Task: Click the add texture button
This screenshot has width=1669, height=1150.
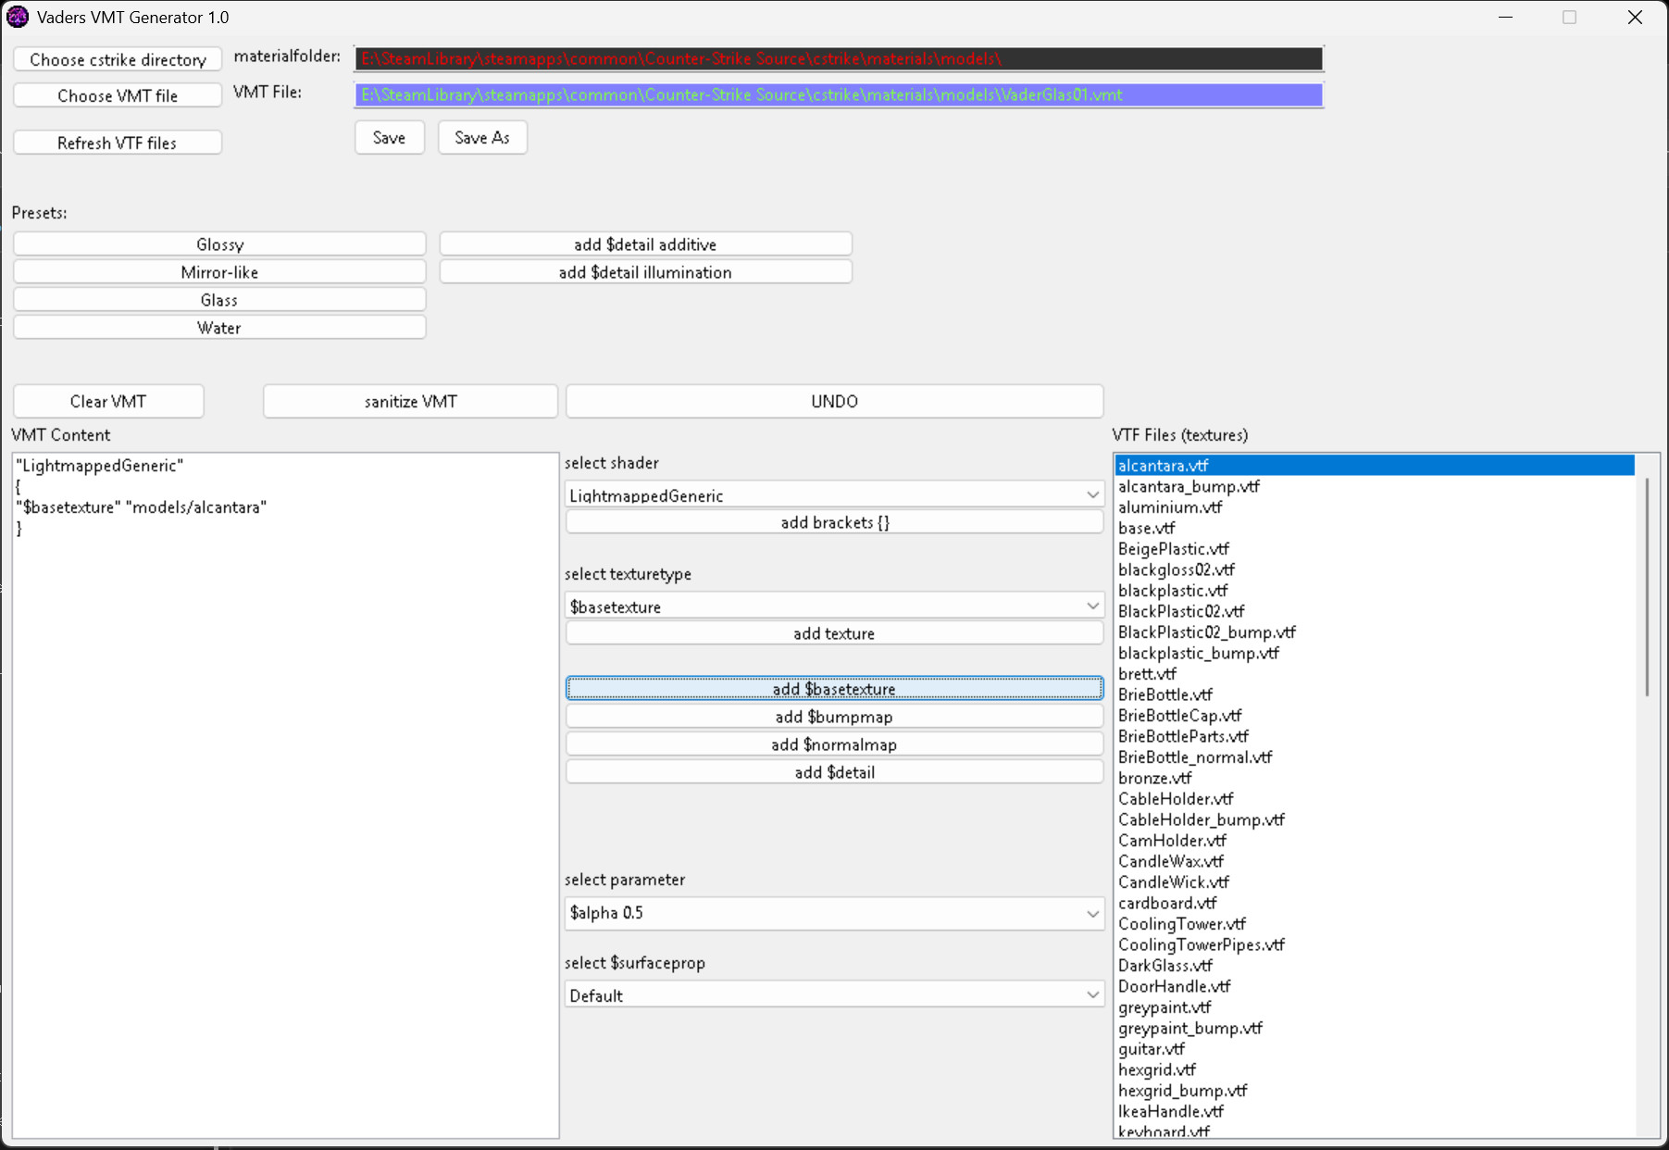Action: tap(834, 633)
